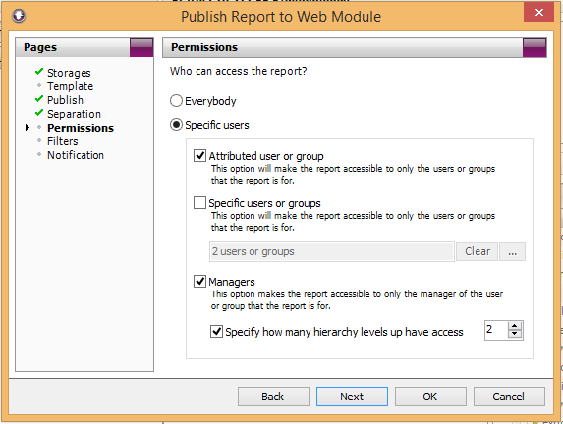Open the Filters page

pos(63,141)
